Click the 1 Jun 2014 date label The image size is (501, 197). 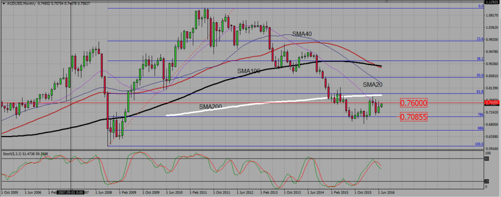(316, 193)
